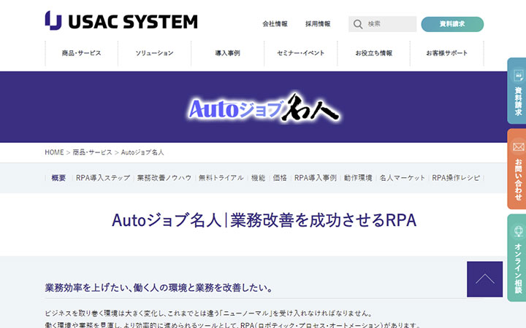Select the RPA導入ステップ tab
The width and height of the screenshot is (526, 328).
pos(103,178)
